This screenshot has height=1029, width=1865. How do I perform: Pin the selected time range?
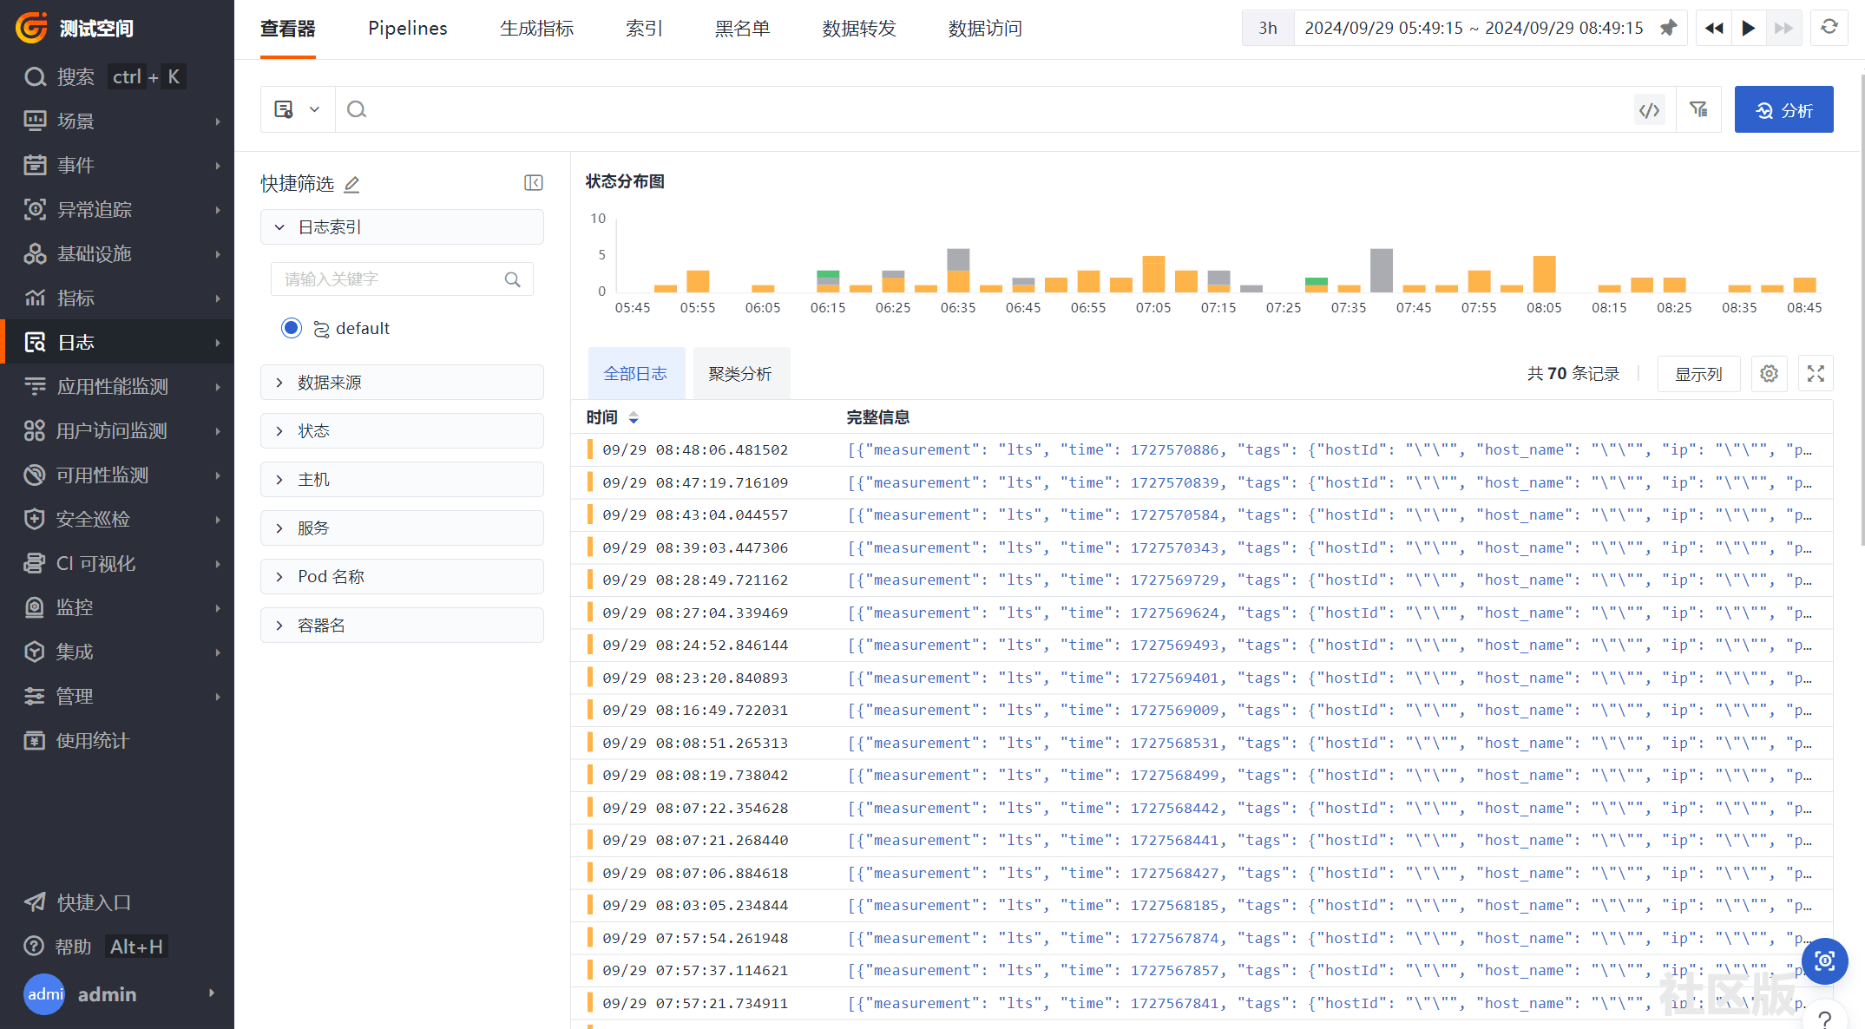pos(1668,28)
